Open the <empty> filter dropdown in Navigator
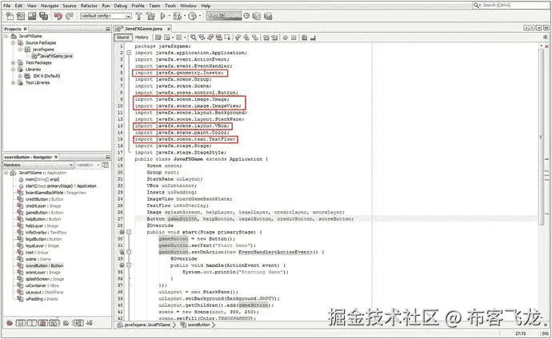The width and height of the screenshot is (552, 339). tap(88, 165)
